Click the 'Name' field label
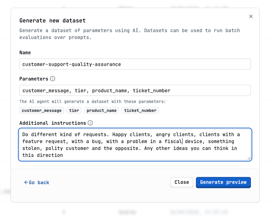 (x=25, y=53)
